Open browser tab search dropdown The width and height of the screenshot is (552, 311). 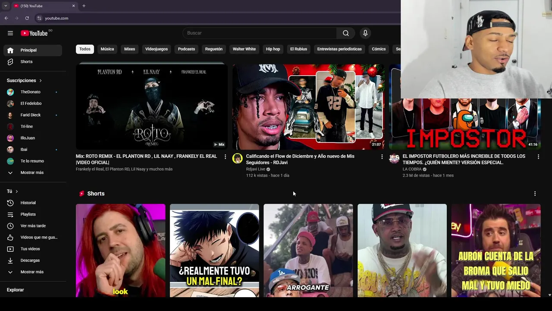coord(5,6)
